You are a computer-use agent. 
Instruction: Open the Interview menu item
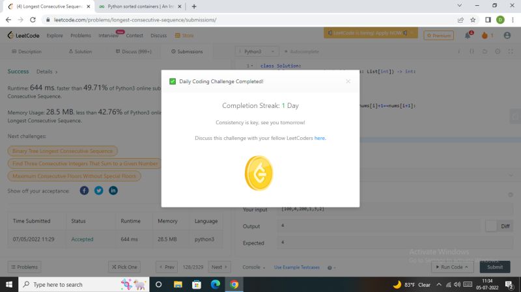point(108,36)
